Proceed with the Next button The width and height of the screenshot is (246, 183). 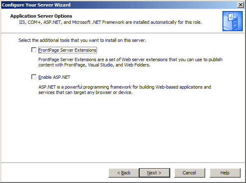tap(155, 173)
